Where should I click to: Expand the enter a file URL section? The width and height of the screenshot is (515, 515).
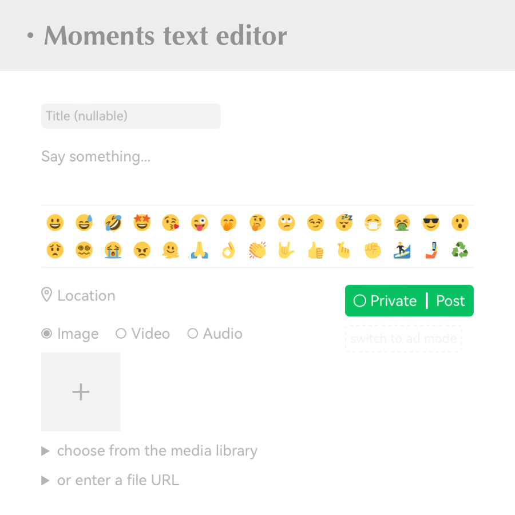point(46,481)
